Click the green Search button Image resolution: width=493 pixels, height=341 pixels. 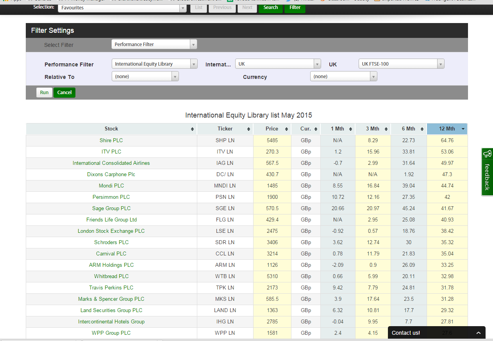pyautogui.click(x=270, y=7)
